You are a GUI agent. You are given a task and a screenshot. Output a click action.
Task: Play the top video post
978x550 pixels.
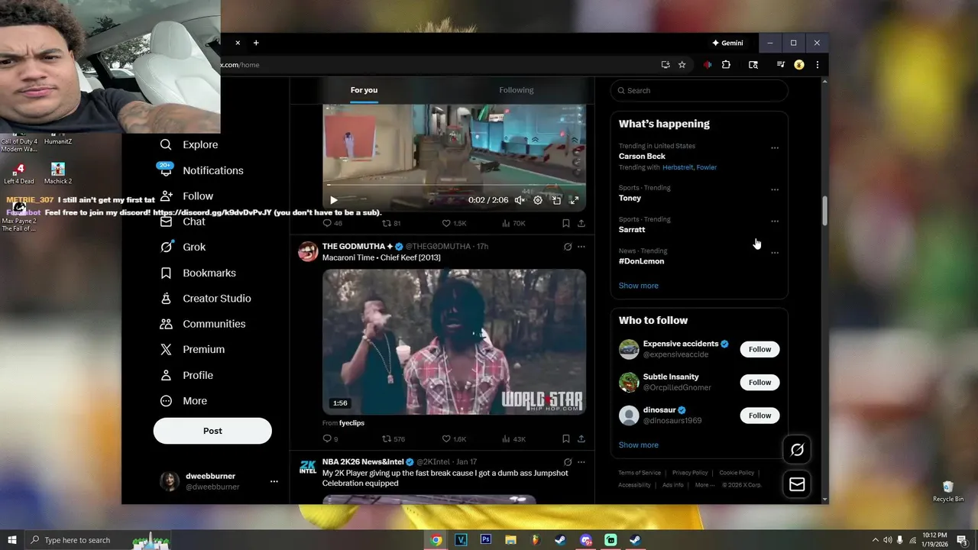pyautogui.click(x=334, y=200)
